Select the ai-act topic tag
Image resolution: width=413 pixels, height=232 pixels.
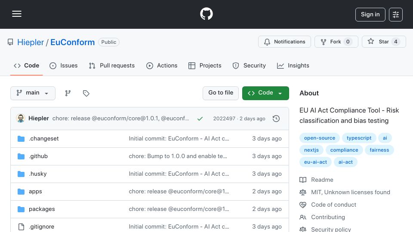coord(345,162)
